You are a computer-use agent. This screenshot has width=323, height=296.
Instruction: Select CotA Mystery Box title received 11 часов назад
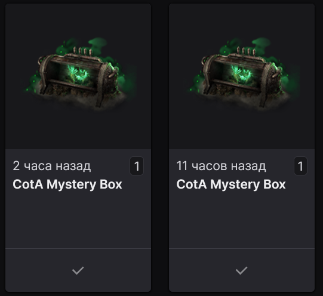[231, 184]
